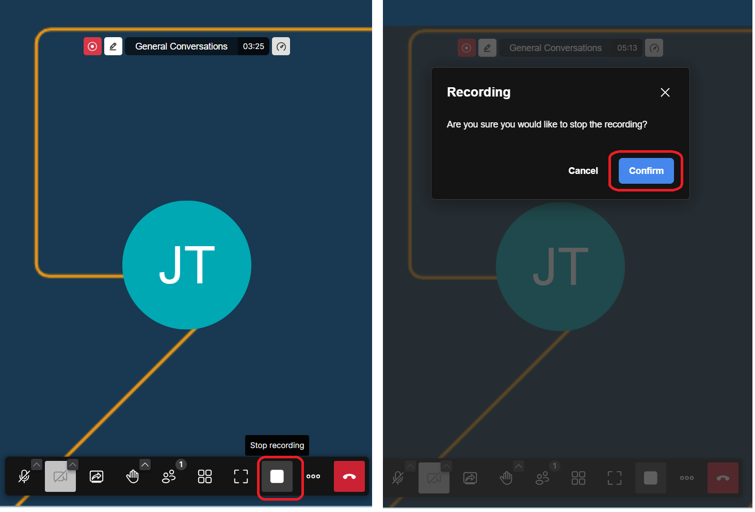Click the pen icon beside the 03:25 meeting title
The width and height of the screenshot is (755, 512).
tap(113, 46)
